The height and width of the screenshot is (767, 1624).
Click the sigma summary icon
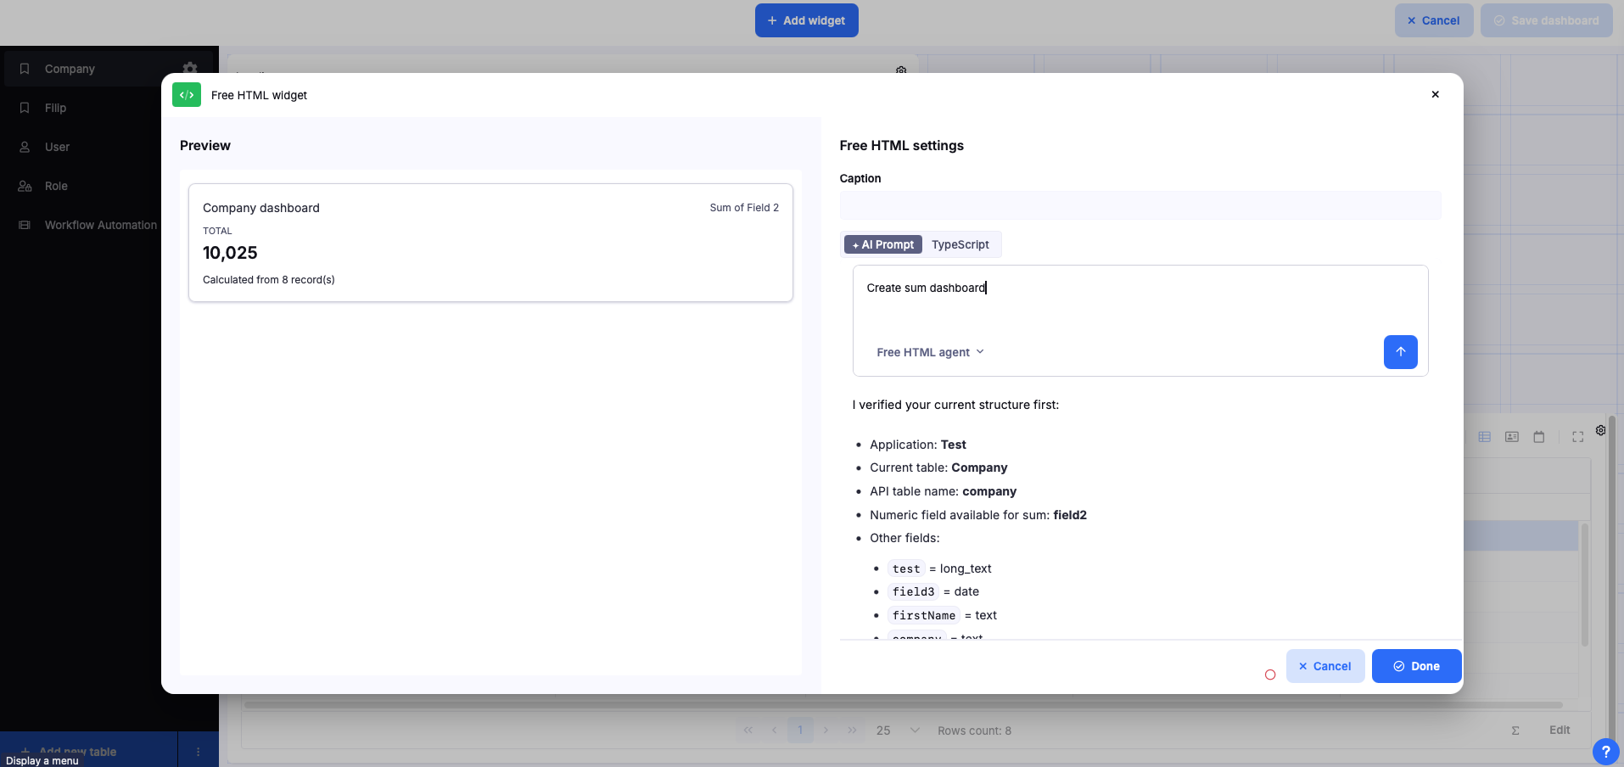tap(1515, 731)
